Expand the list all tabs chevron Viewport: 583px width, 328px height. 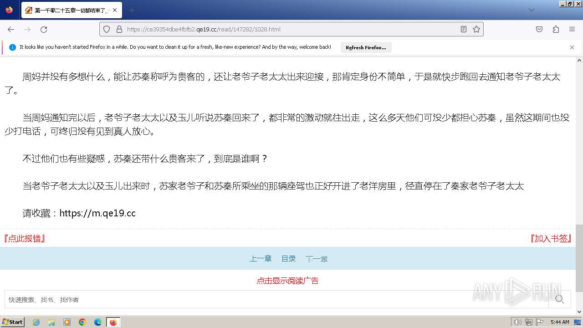[x=531, y=10]
